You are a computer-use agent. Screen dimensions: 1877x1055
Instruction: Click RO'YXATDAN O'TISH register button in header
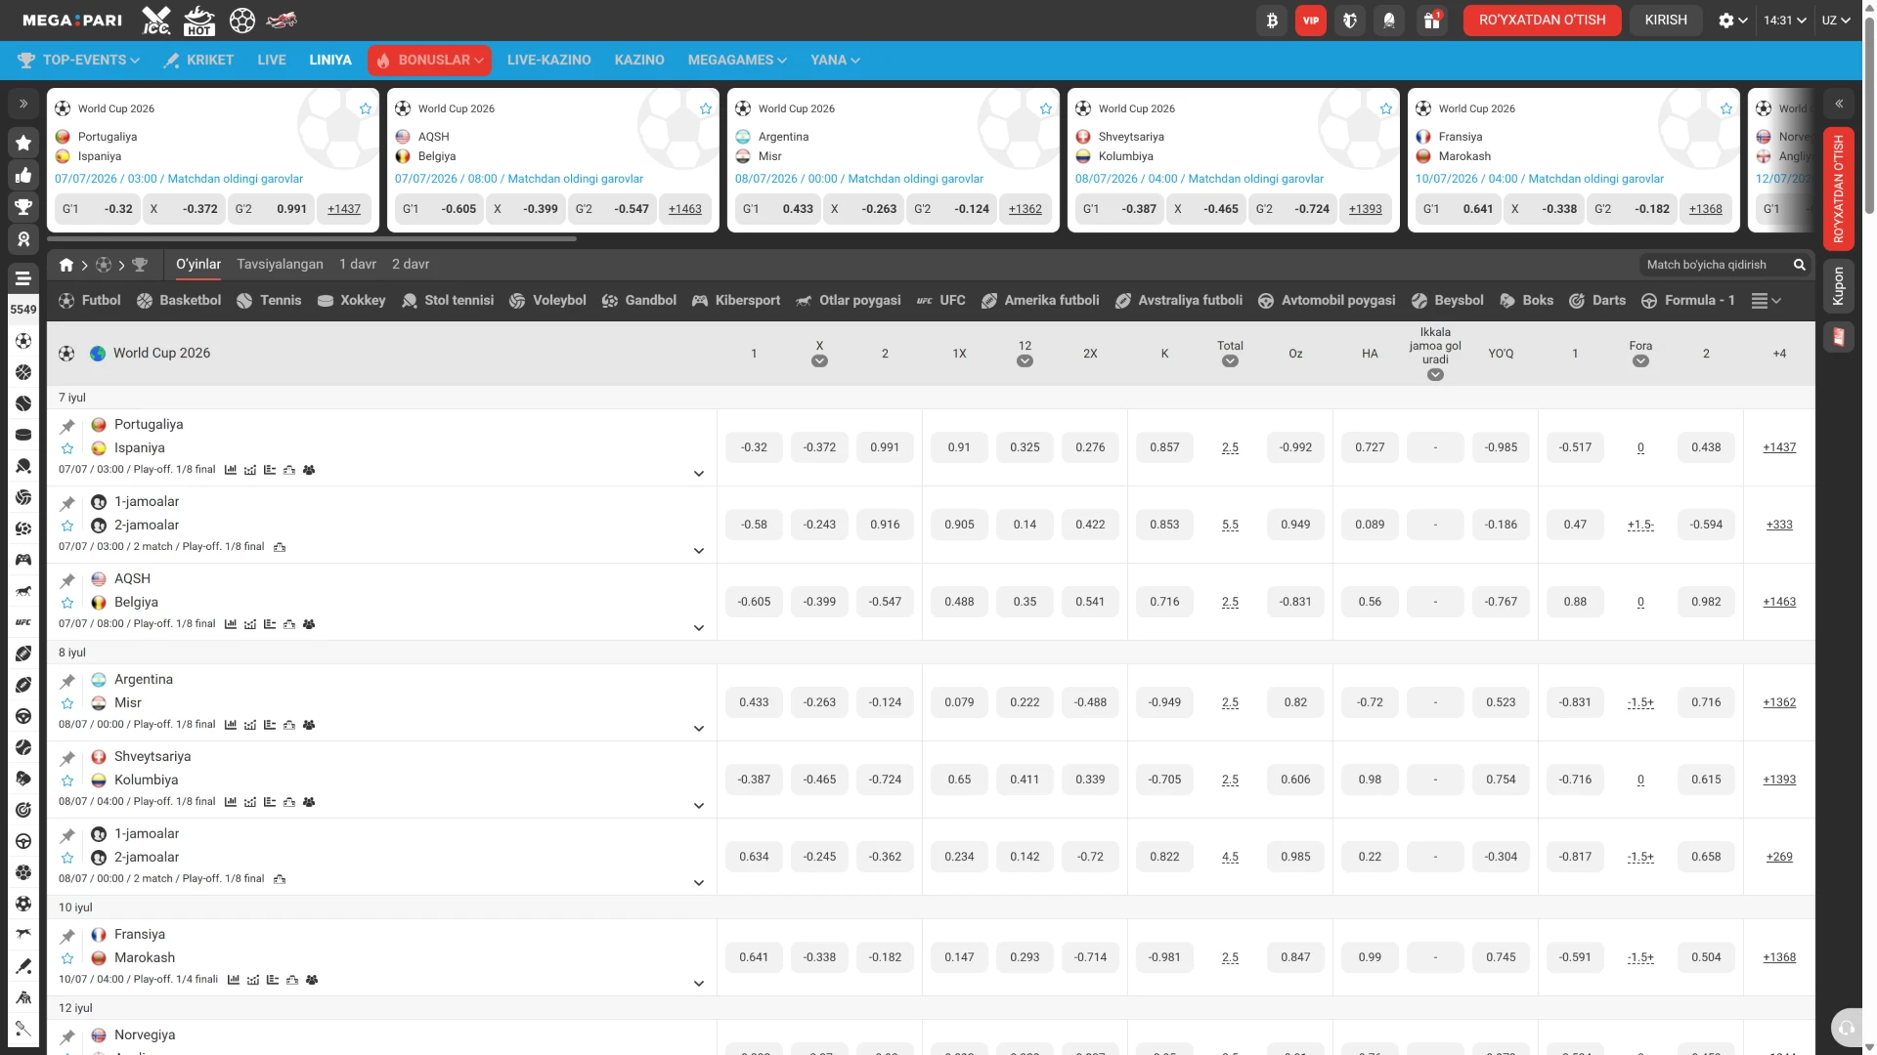pyautogui.click(x=1542, y=21)
